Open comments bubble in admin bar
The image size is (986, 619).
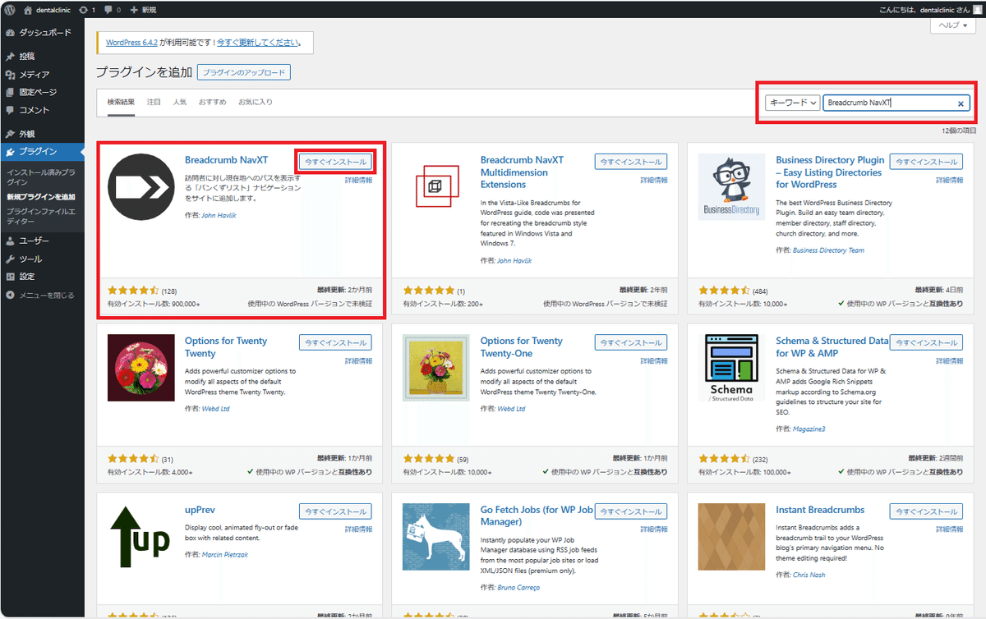[113, 10]
